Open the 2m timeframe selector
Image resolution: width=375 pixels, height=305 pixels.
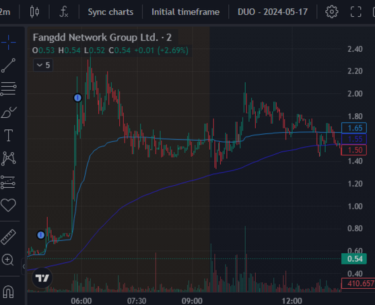[x=5, y=11]
